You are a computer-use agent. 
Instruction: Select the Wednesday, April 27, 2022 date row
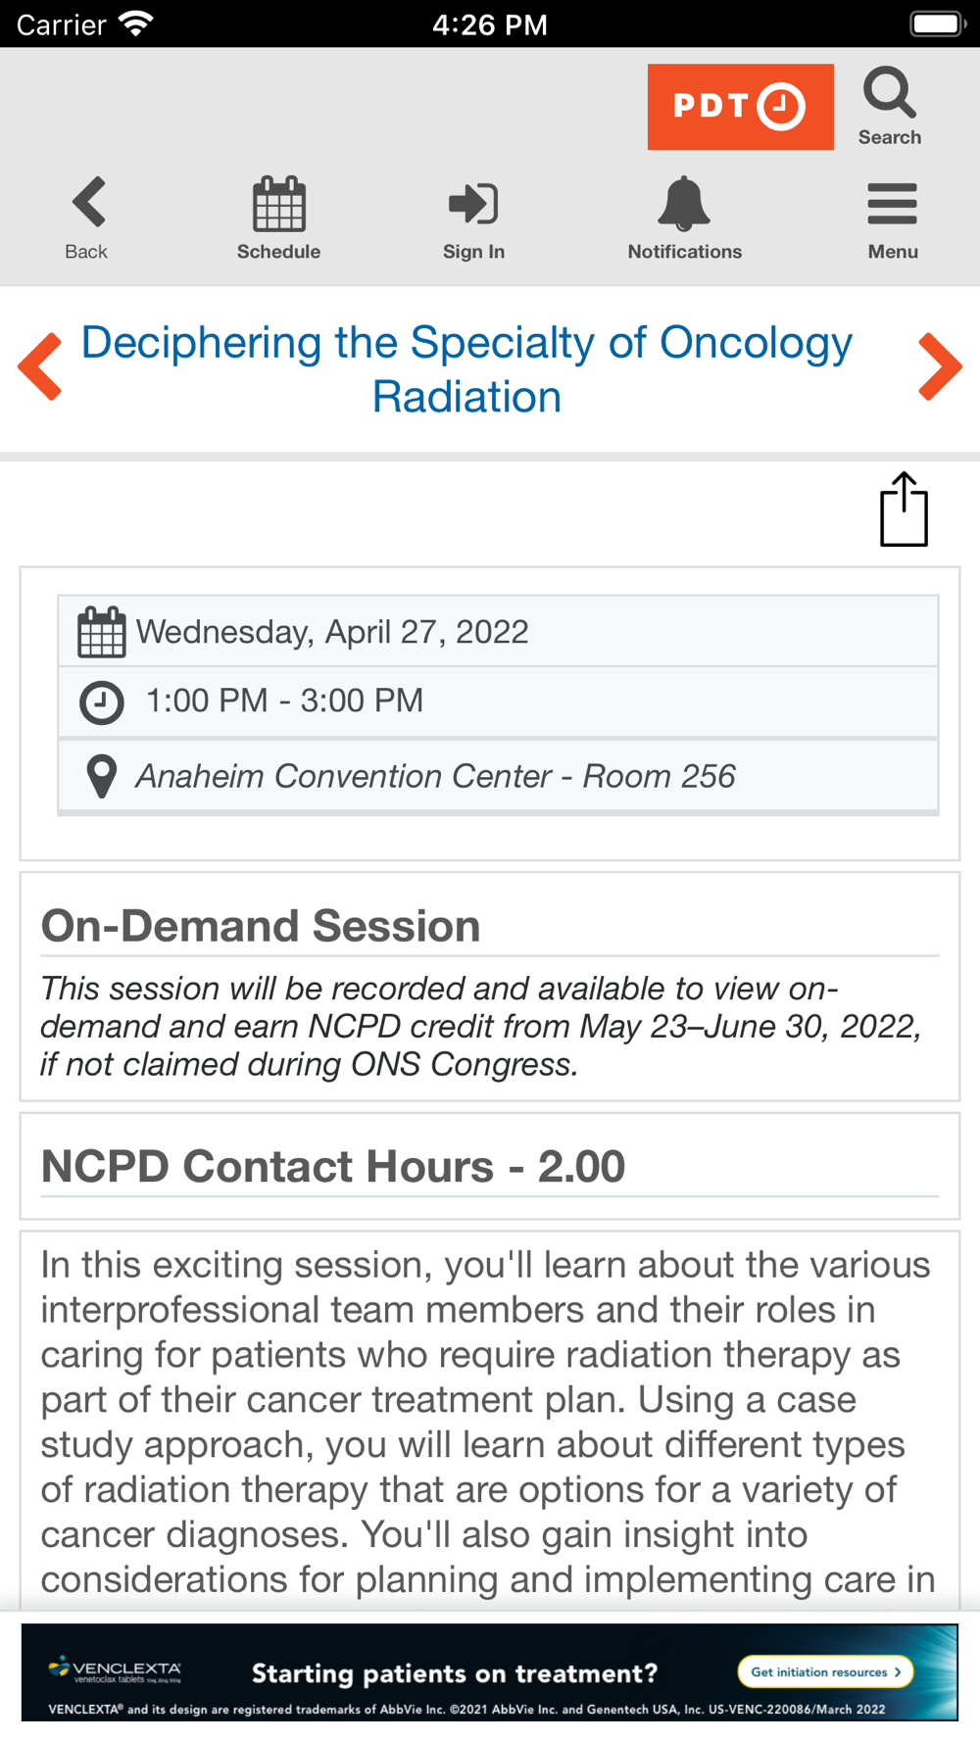click(x=498, y=632)
